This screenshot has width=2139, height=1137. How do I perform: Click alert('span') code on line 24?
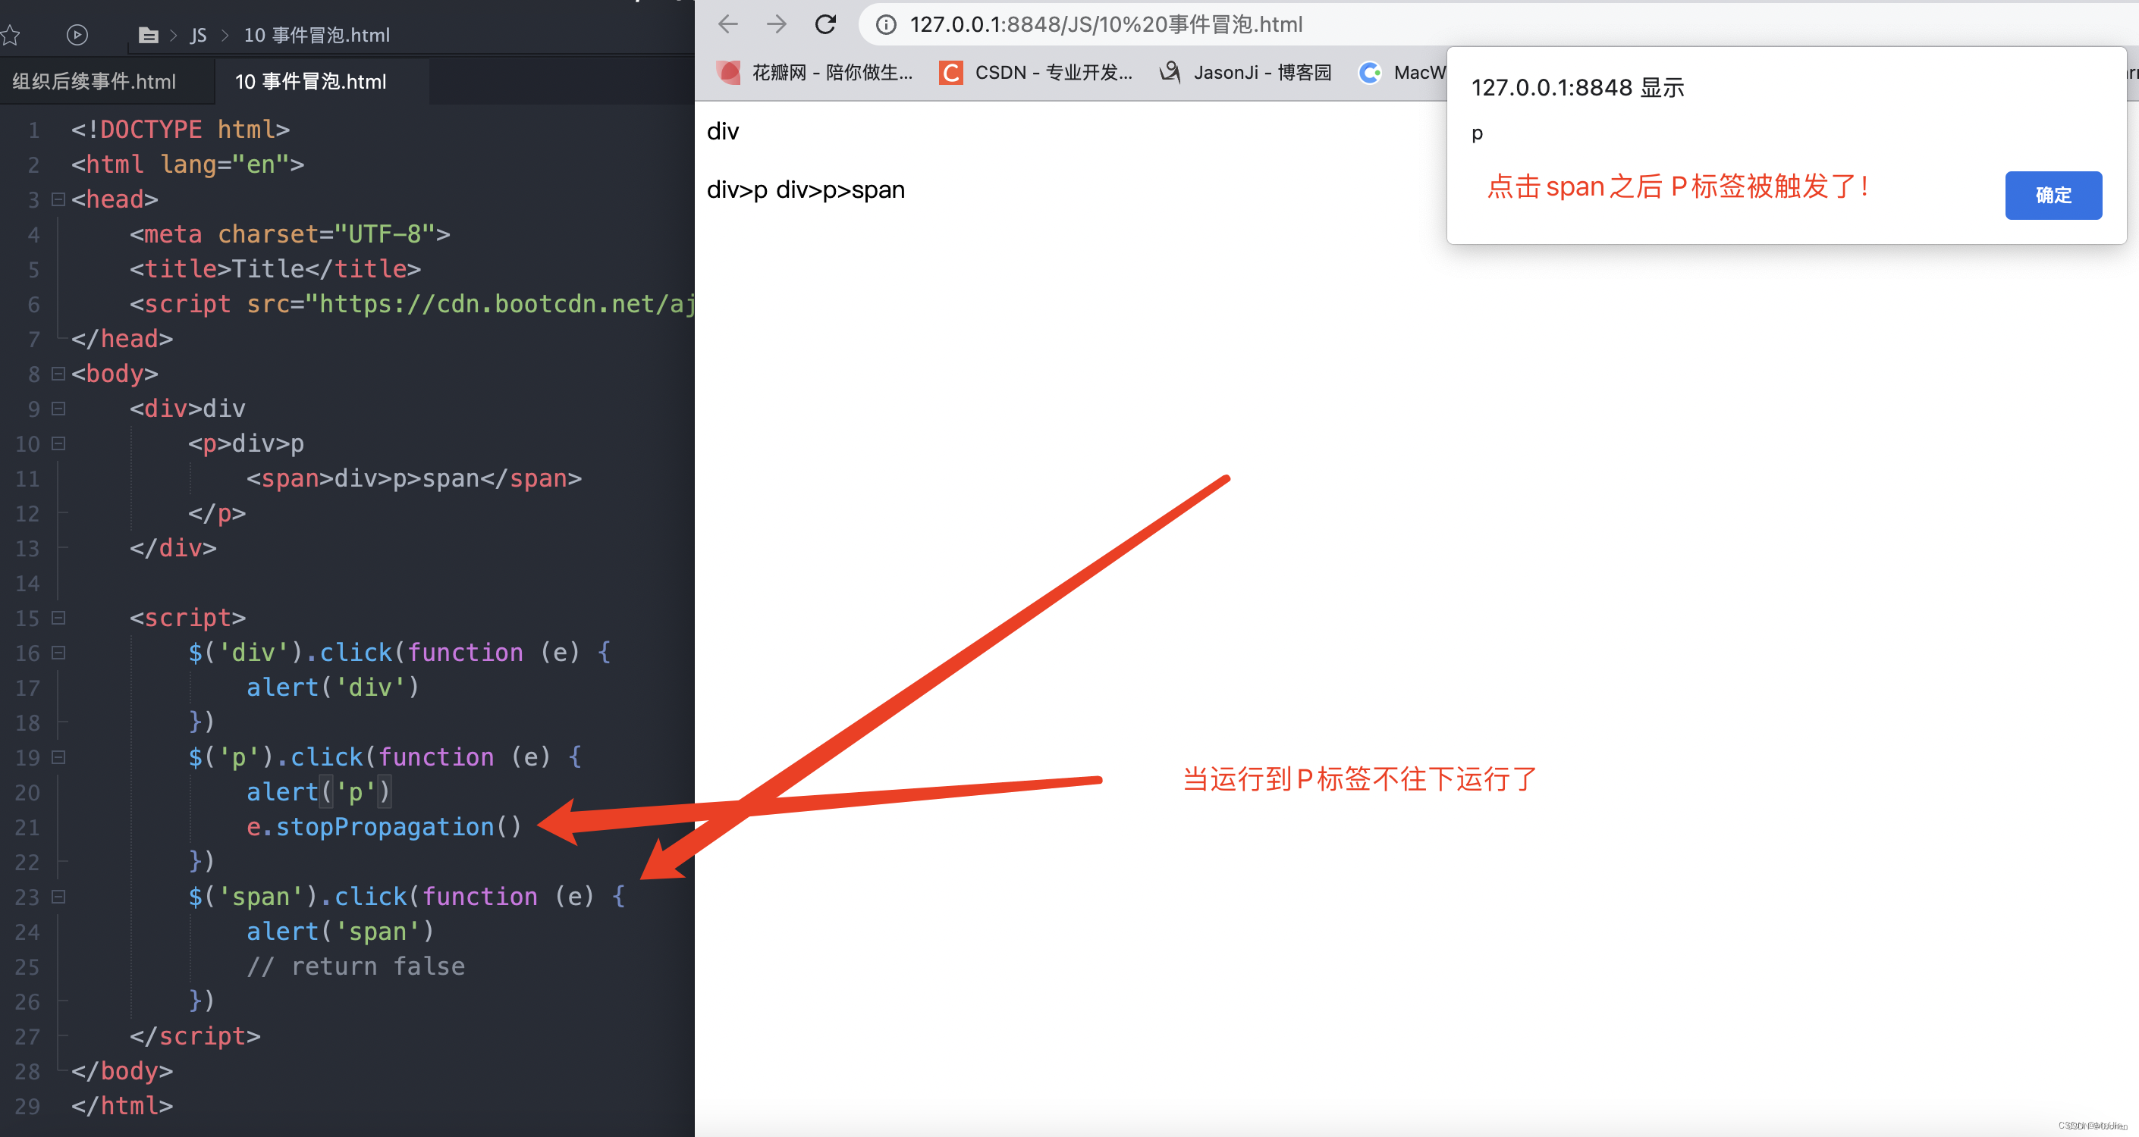coord(341,931)
